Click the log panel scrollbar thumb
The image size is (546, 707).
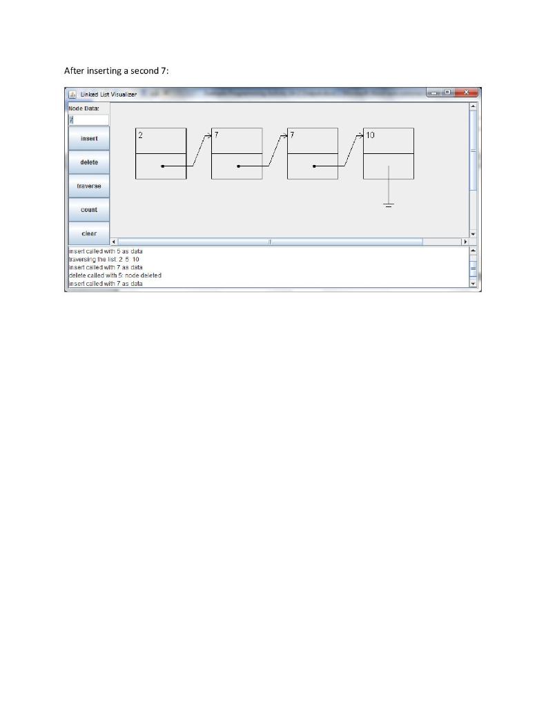[473, 269]
